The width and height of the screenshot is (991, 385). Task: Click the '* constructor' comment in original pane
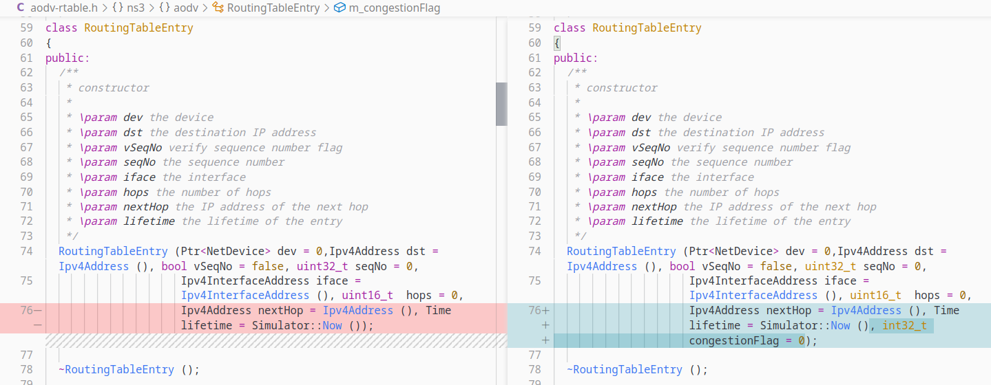click(x=107, y=88)
